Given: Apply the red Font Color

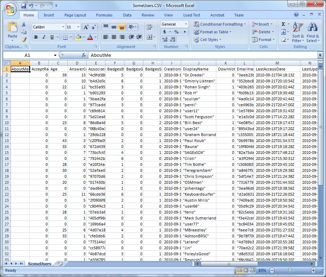Looking at the screenshot, I should (x=90, y=37).
